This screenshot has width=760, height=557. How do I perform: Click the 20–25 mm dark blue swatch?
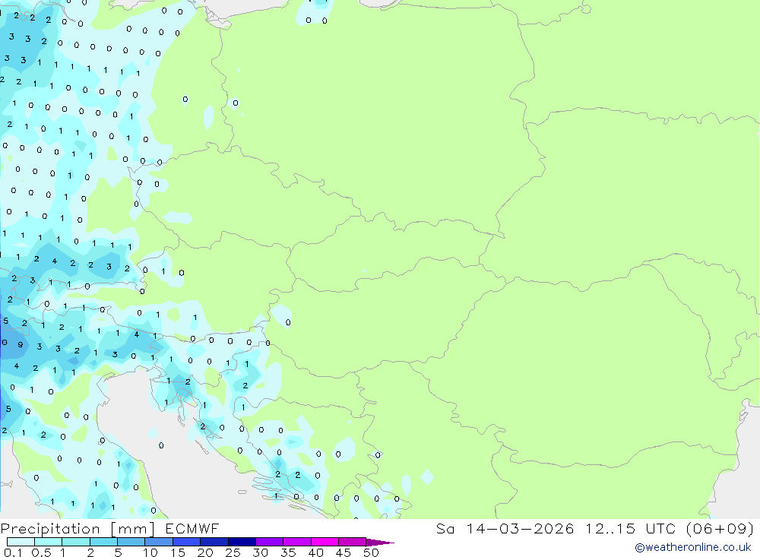[214, 542]
